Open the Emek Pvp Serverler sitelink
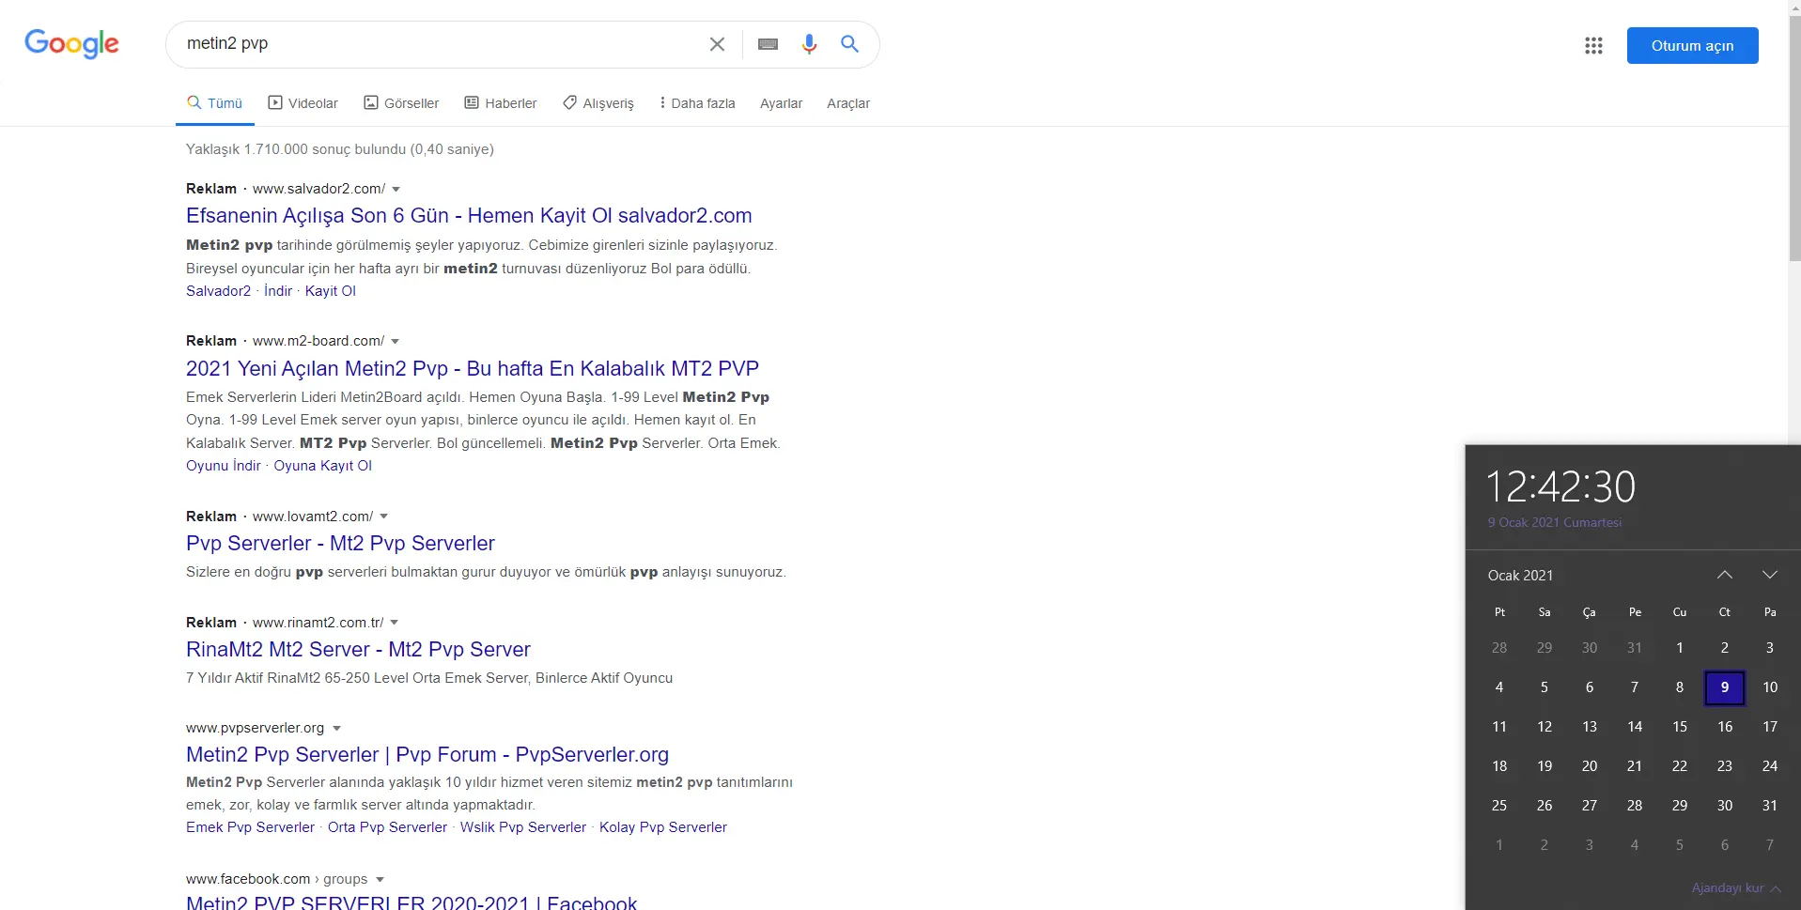 click(x=250, y=827)
